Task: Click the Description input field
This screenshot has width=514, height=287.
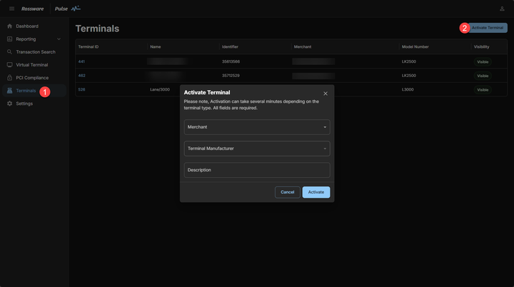Action: pos(257,170)
